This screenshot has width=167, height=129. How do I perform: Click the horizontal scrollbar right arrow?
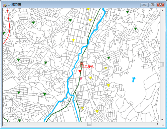tap(158, 124)
